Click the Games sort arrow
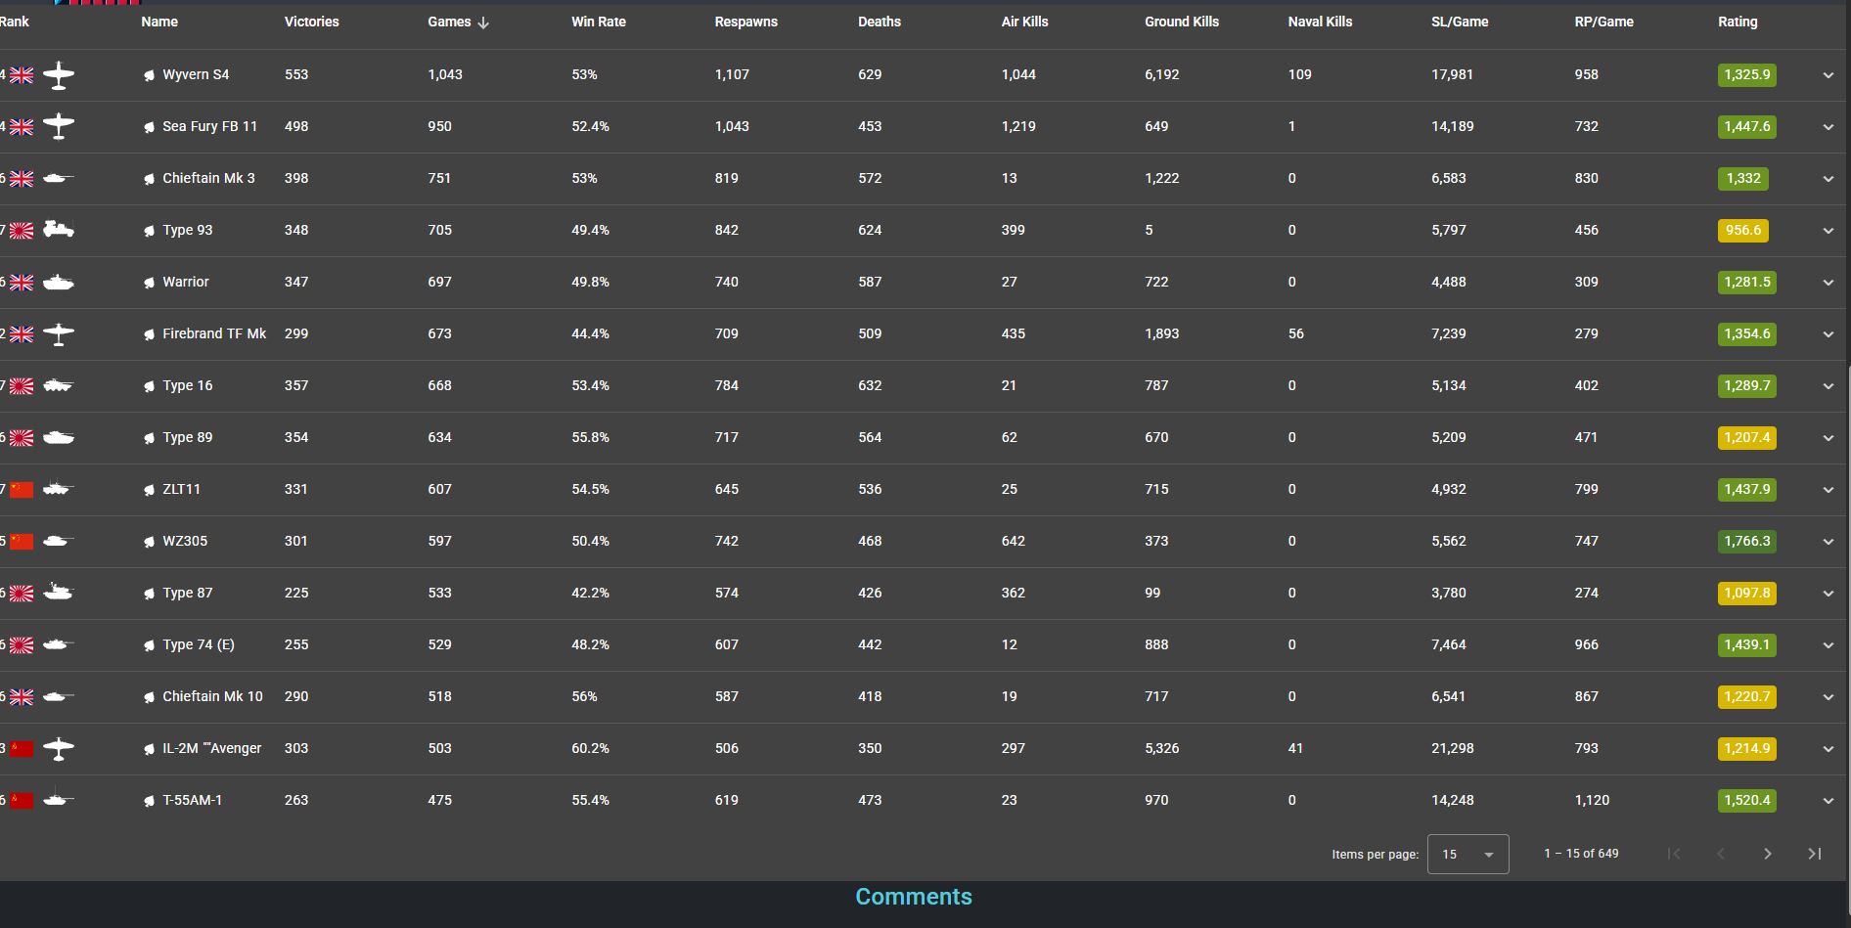The width and height of the screenshot is (1851, 928). tap(483, 22)
